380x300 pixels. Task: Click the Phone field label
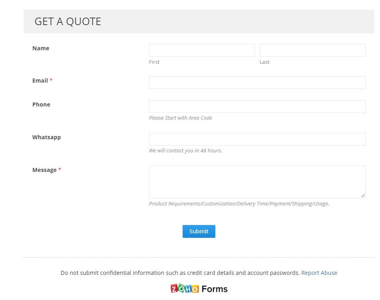click(x=41, y=105)
